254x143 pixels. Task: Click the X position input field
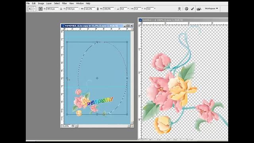click(52, 9)
